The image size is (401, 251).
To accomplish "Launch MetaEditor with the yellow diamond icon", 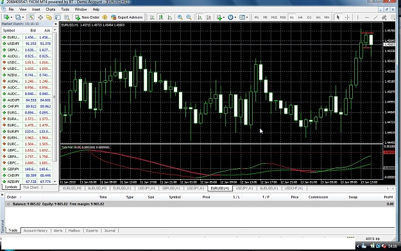I will 105,17.
